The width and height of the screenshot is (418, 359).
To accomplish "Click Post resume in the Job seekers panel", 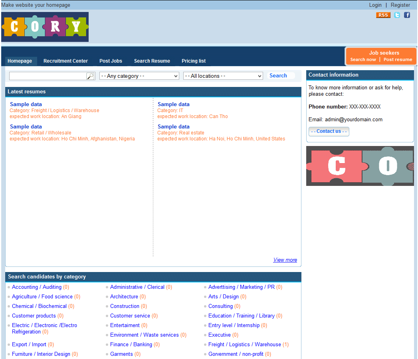I will coord(397,59).
